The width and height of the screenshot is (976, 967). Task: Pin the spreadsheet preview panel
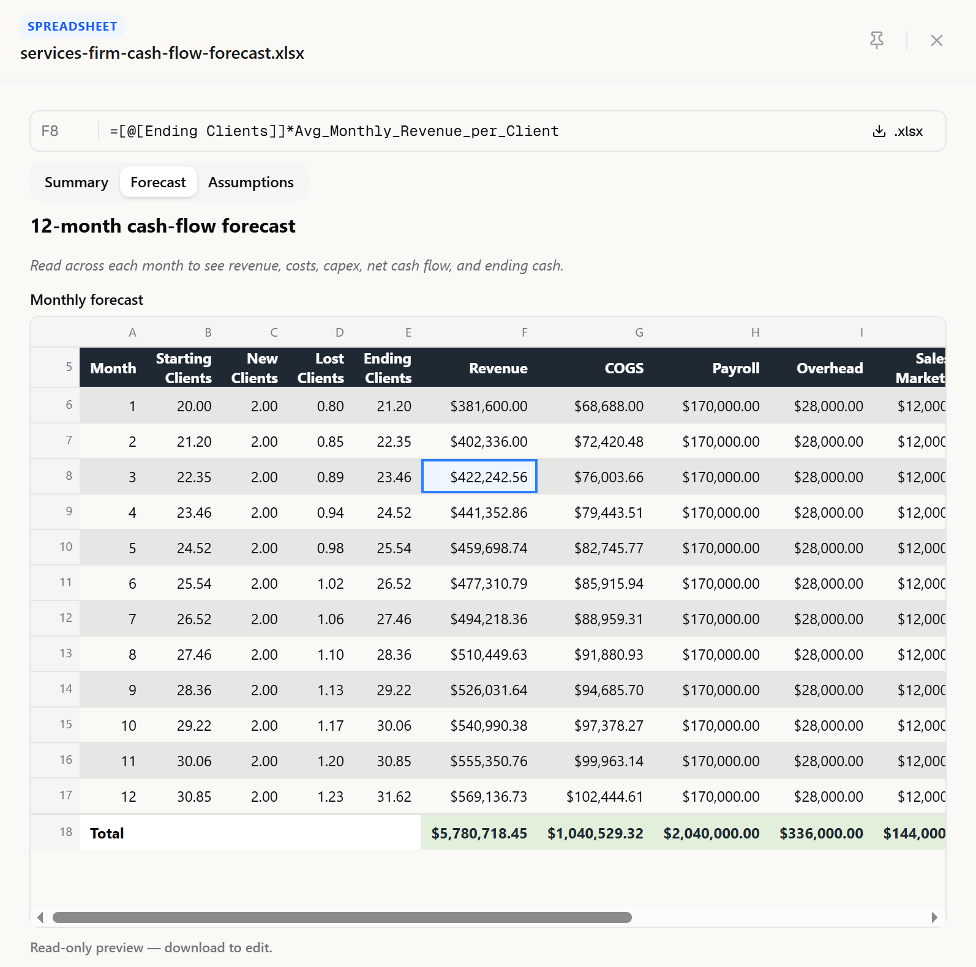tap(877, 40)
